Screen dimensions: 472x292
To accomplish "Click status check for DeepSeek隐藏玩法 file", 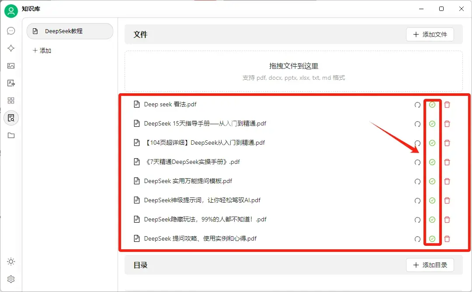I will click(432, 220).
